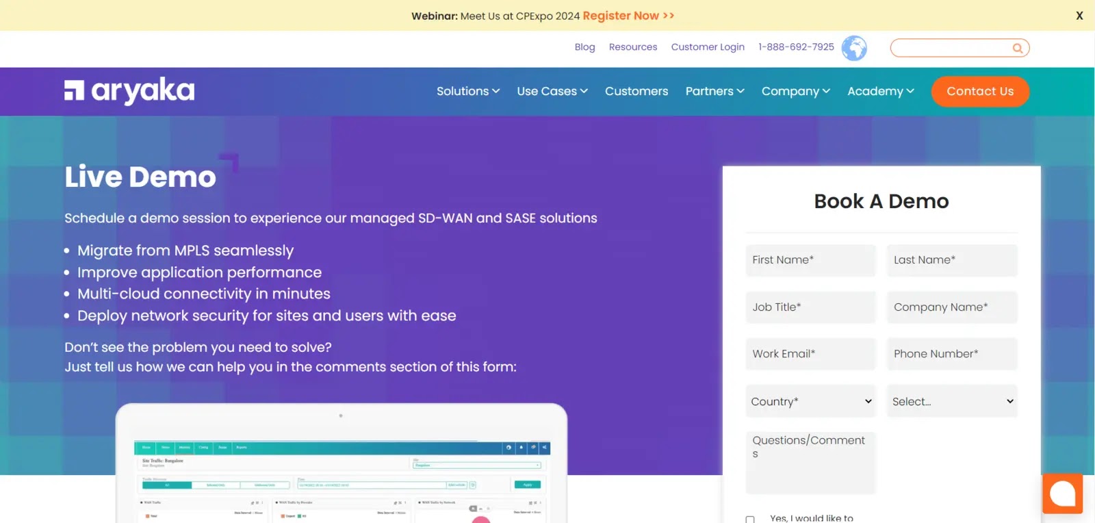The image size is (1095, 523).
Task: Click 'Improve application performance' bullet
Action: [x=199, y=272]
